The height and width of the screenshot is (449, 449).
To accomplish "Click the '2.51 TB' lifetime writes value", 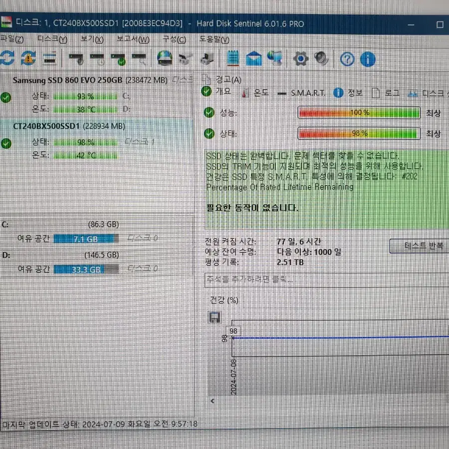I will pyautogui.click(x=290, y=262).
